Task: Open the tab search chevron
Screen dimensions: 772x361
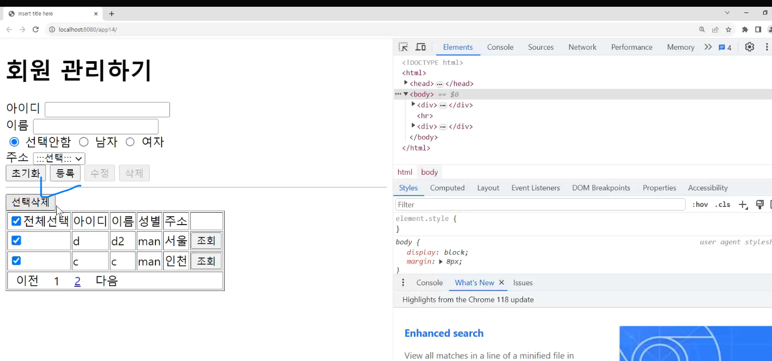Action: pyautogui.click(x=727, y=12)
